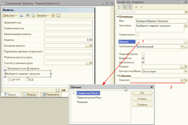The height and width of the screenshot is (125, 188).
Task: Toggle the Гиперссылка checkbox
Action: [137, 34]
